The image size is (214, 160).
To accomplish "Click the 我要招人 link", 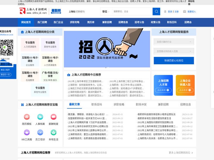I will (192, 12).
